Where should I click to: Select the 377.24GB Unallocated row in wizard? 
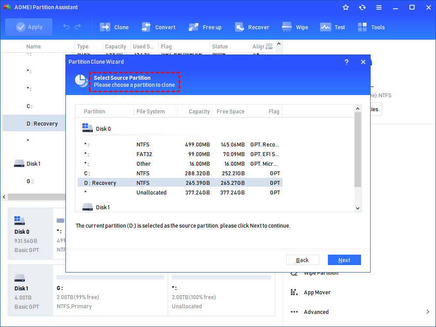coord(180,192)
